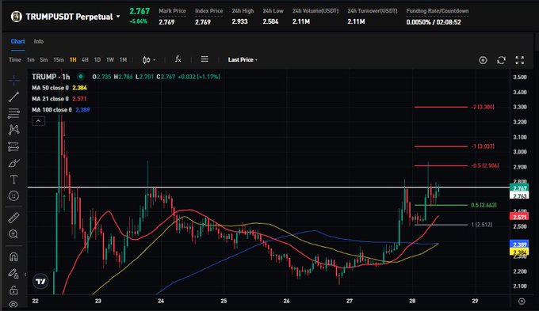Select the Time chart view
Image resolution: width=539 pixels, height=311 pixels.
(x=15, y=59)
